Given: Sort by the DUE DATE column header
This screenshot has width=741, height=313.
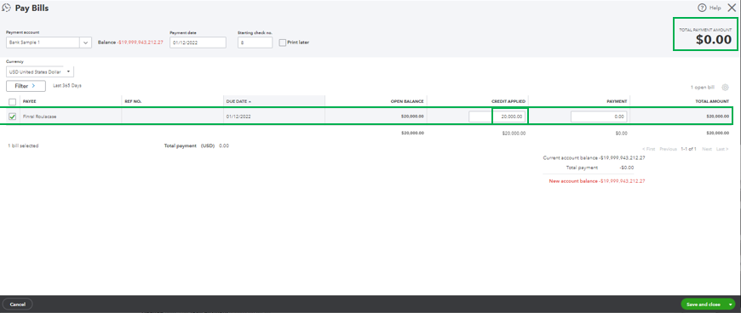Looking at the screenshot, I should (x=238, y=101).
